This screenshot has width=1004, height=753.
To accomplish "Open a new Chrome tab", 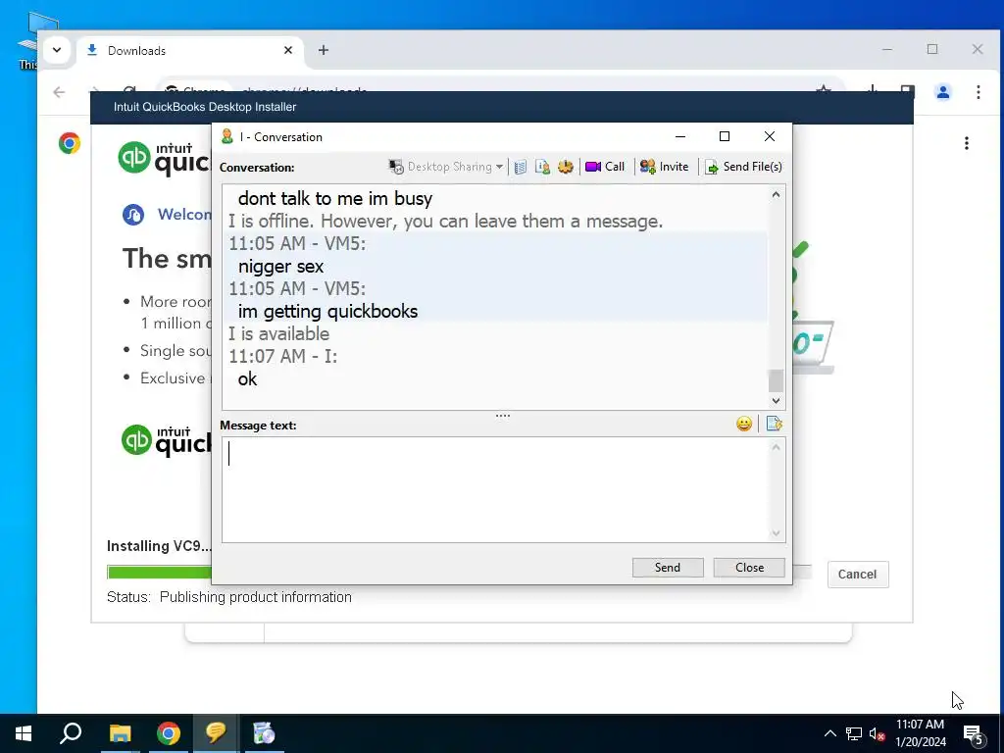I will [x=324, y=50].
